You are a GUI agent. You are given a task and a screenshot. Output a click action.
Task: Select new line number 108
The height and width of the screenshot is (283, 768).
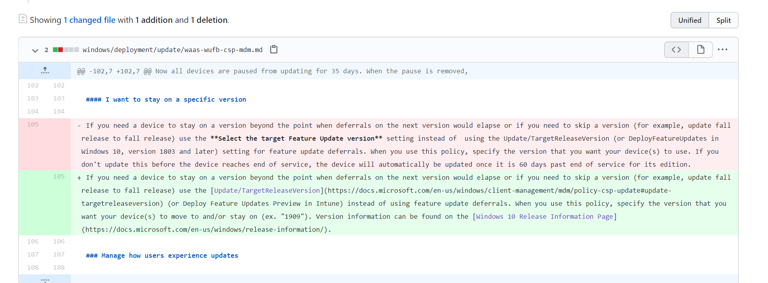tap(59, 268)
